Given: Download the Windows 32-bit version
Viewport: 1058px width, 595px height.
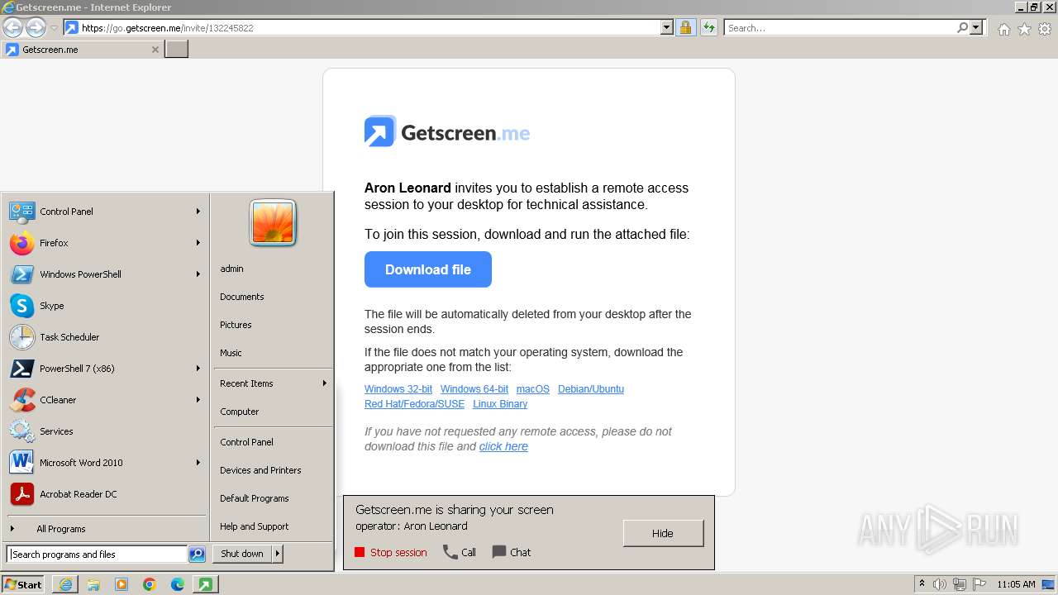Looking at the screenshot, I should click(398, 389).
